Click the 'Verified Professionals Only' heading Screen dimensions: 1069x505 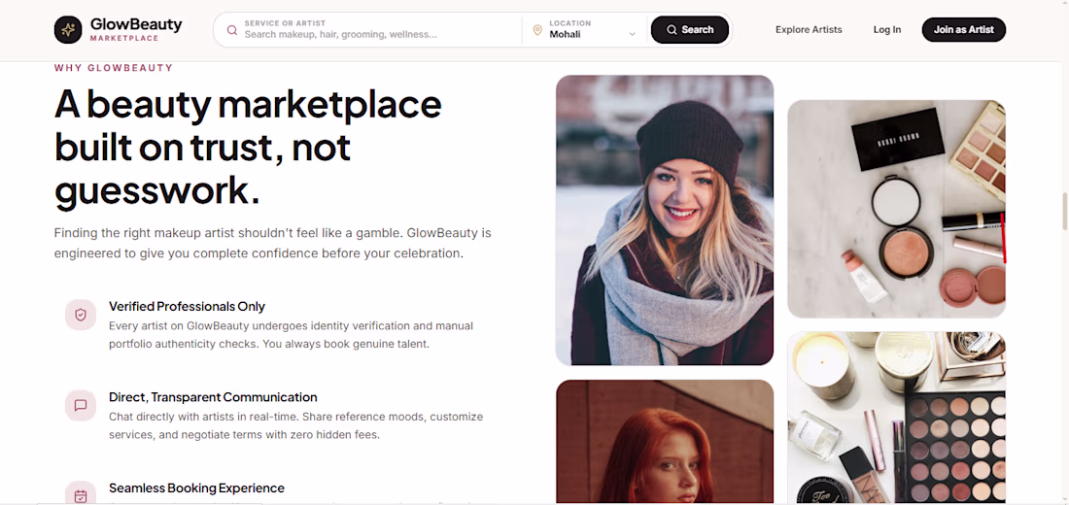(187, 307)
